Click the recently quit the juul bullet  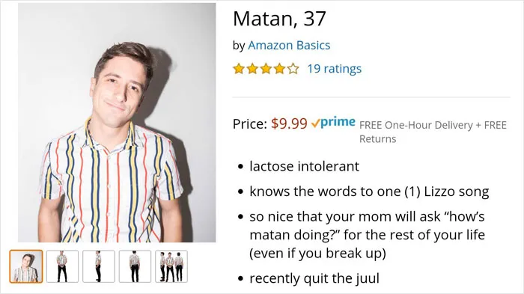(314, 278)
